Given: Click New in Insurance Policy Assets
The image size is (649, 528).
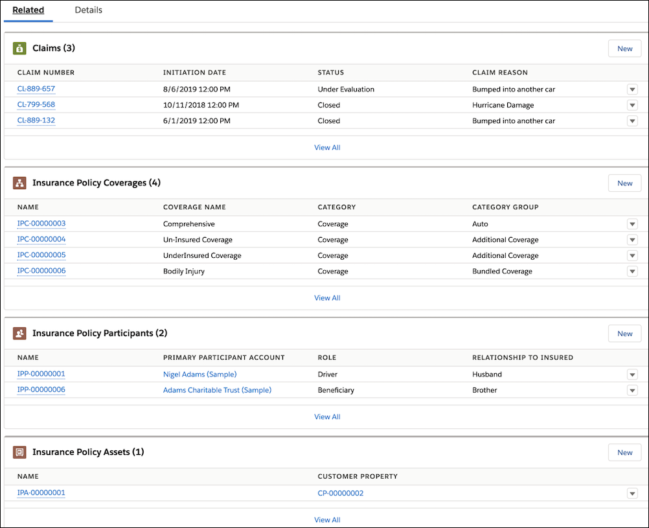Looking at the screenshot, I should (x=624, y=452).
